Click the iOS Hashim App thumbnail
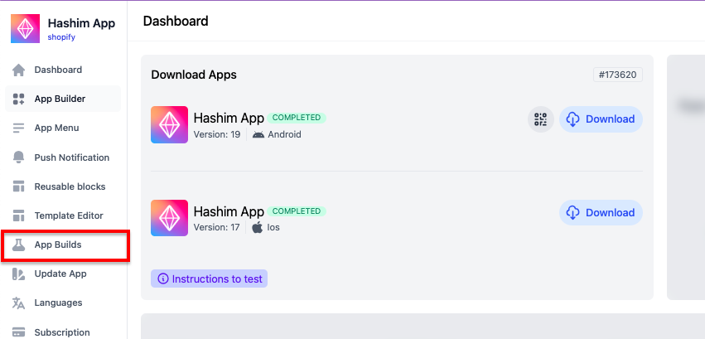Screen dimensions: 705x339 click(x=169, y=218)
